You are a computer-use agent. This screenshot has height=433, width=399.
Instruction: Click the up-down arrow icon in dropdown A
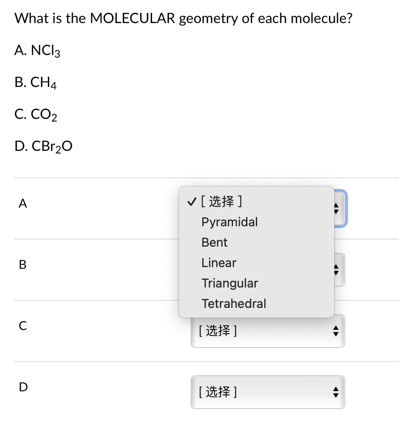pyautogui.click(x=336, y=209)
